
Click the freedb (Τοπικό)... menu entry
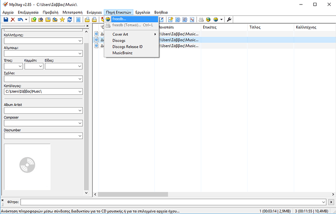pos(131,25)
